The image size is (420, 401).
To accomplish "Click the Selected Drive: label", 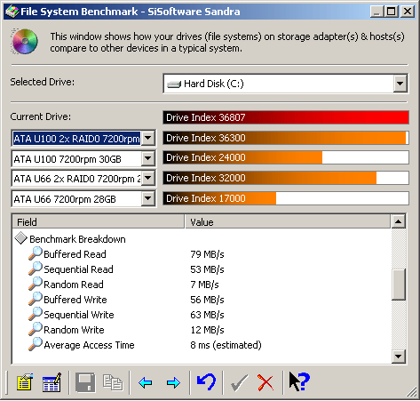I will [x=43, y=82].
